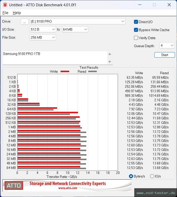Click the 12.06 GB/s write value
The image size is (177, 197).
point(135,114)
